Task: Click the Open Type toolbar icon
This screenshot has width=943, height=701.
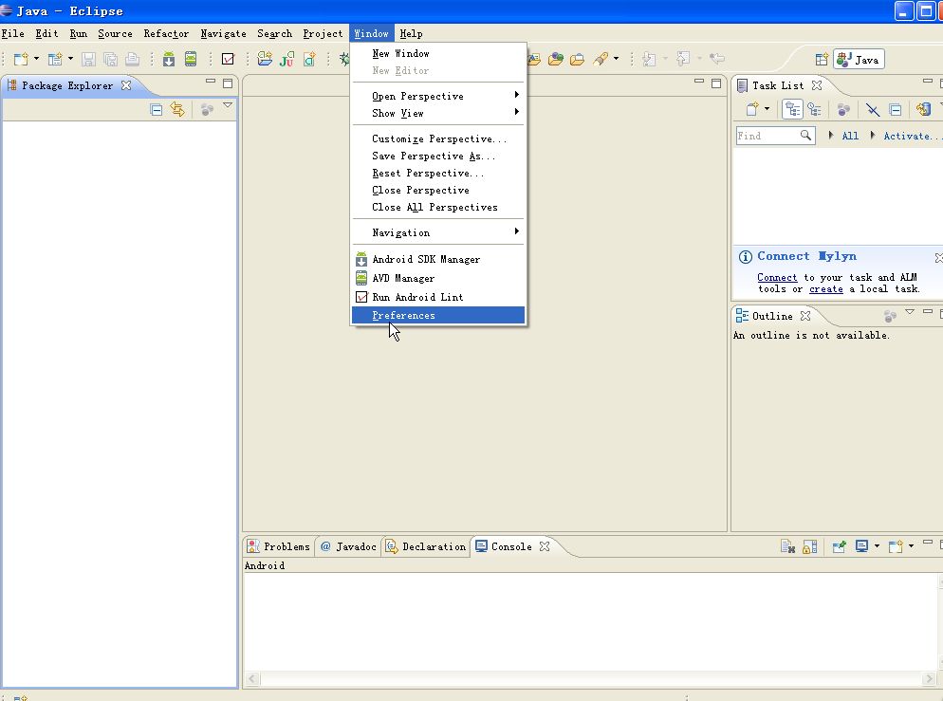Action: tap(556, 59)
